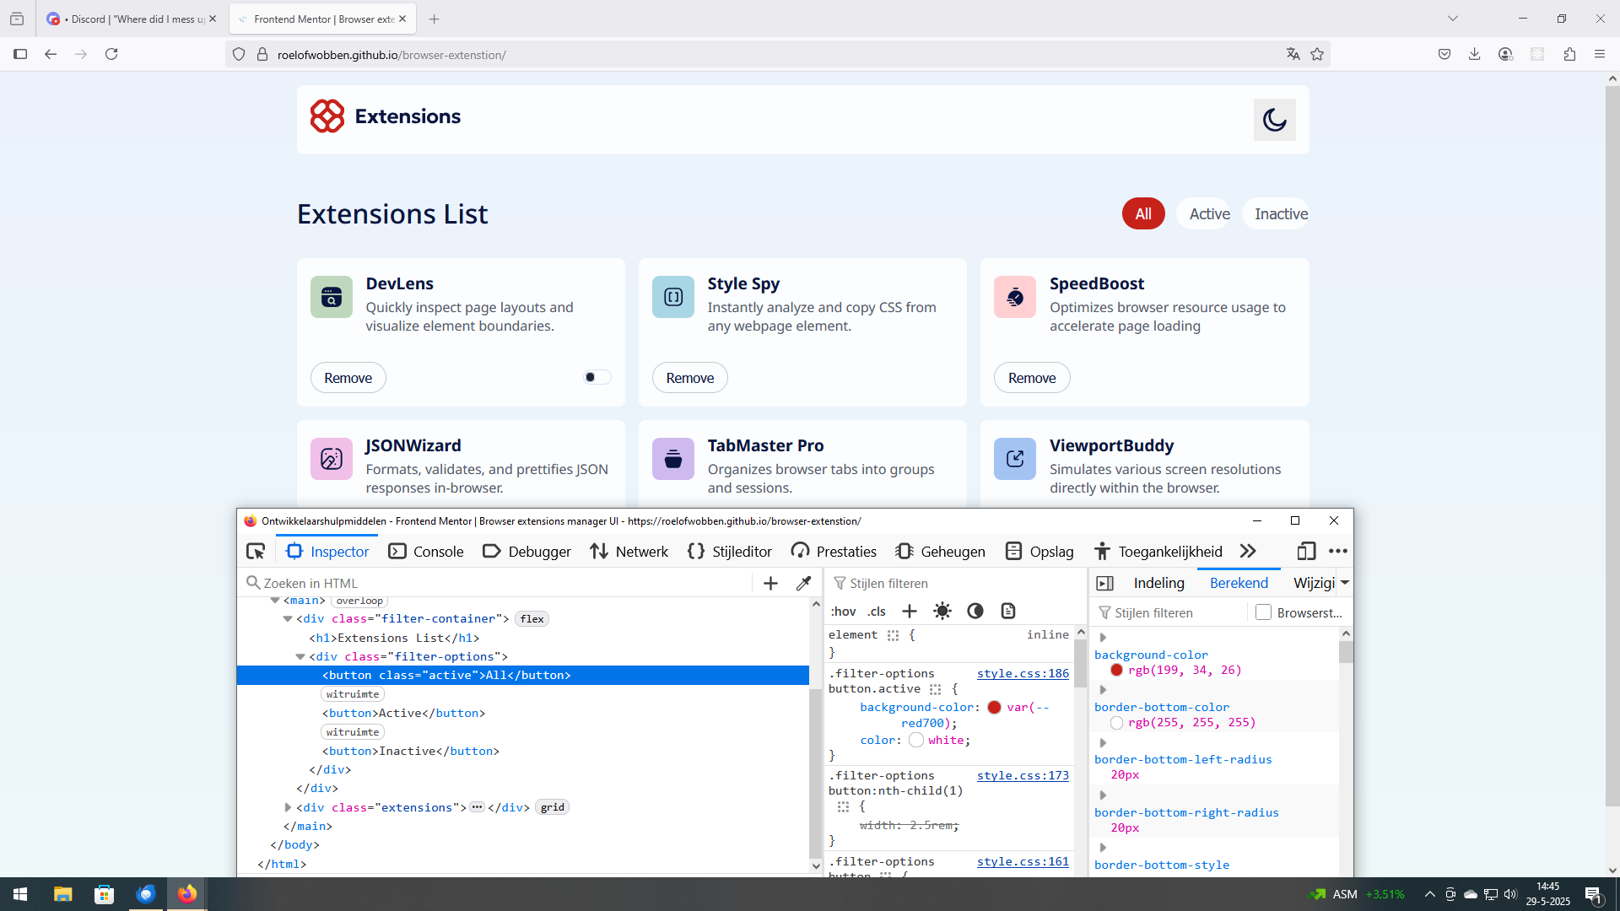Click the red background-color swatch in rules
The image size is (1620, 911).
click(x=994, y=708)
